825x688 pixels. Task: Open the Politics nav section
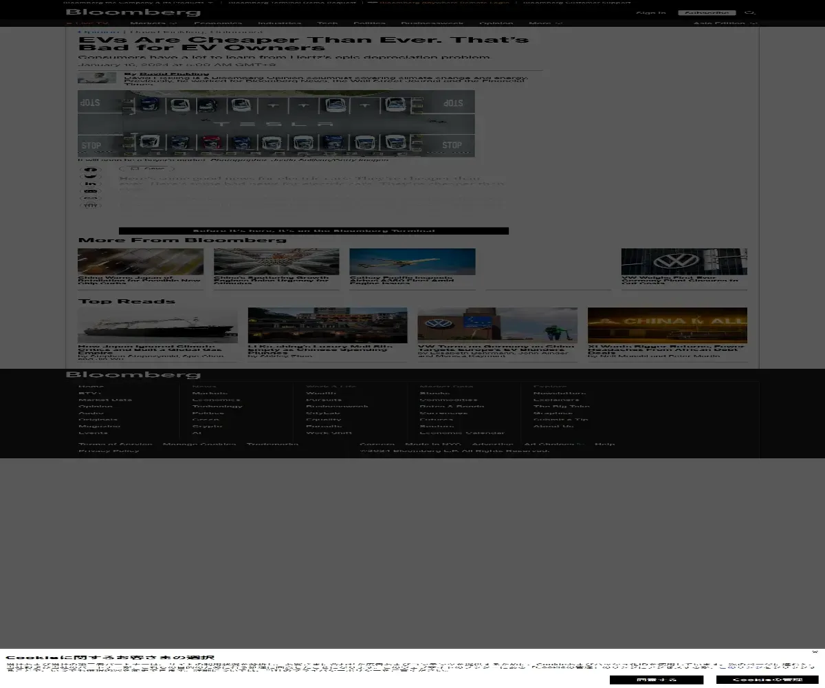point(369,23)
